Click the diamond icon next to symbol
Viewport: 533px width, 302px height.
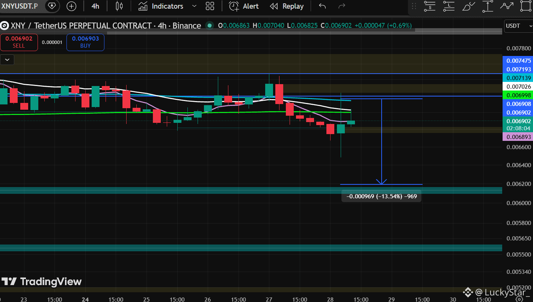(x=52, y=6)
